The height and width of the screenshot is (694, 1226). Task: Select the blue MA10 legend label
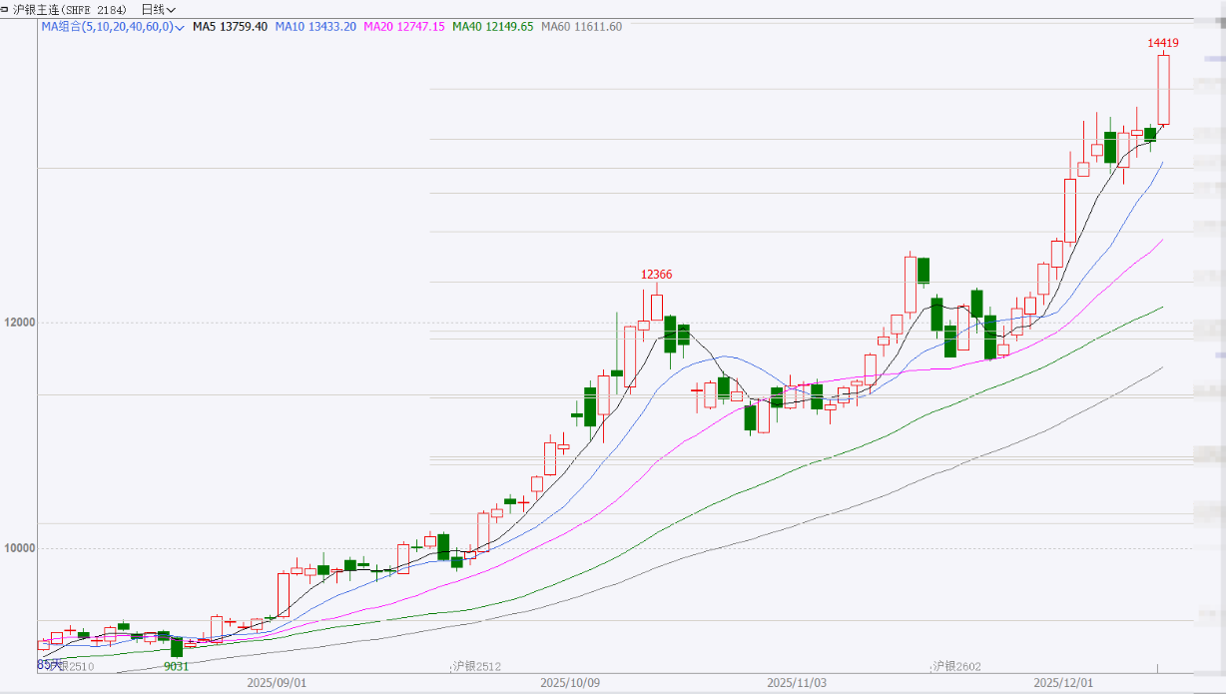[318, 27]
